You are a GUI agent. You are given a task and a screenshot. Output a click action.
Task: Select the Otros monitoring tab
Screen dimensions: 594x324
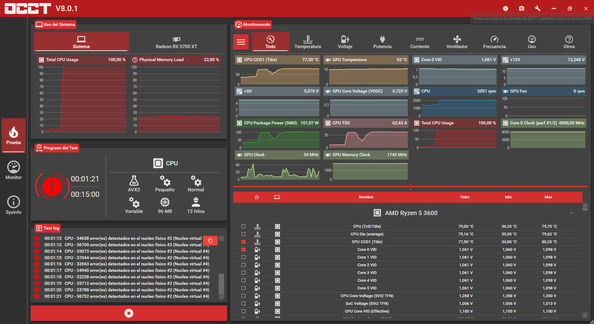pyautogui.click(x=569, y=42)
